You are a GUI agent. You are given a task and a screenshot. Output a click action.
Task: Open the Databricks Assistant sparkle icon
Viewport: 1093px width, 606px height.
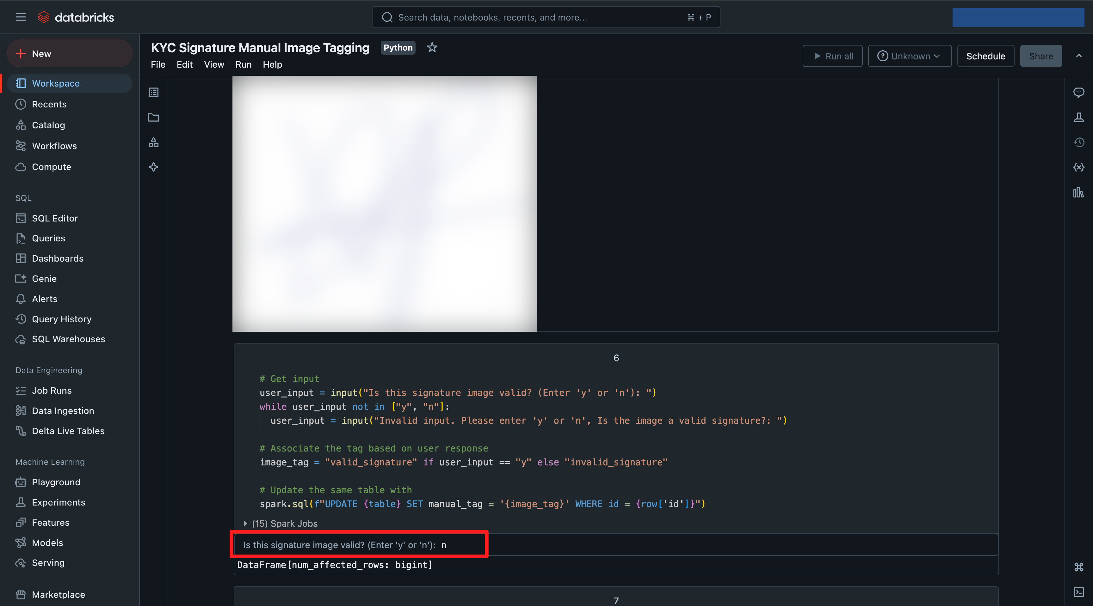coord(153,167)
